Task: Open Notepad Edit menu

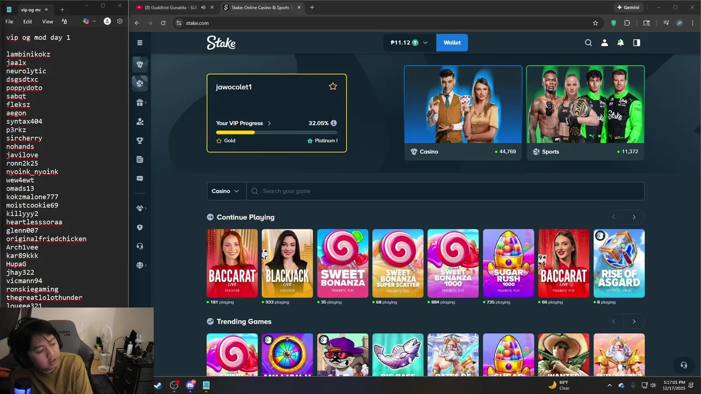Action: click(x=27, y=21)
